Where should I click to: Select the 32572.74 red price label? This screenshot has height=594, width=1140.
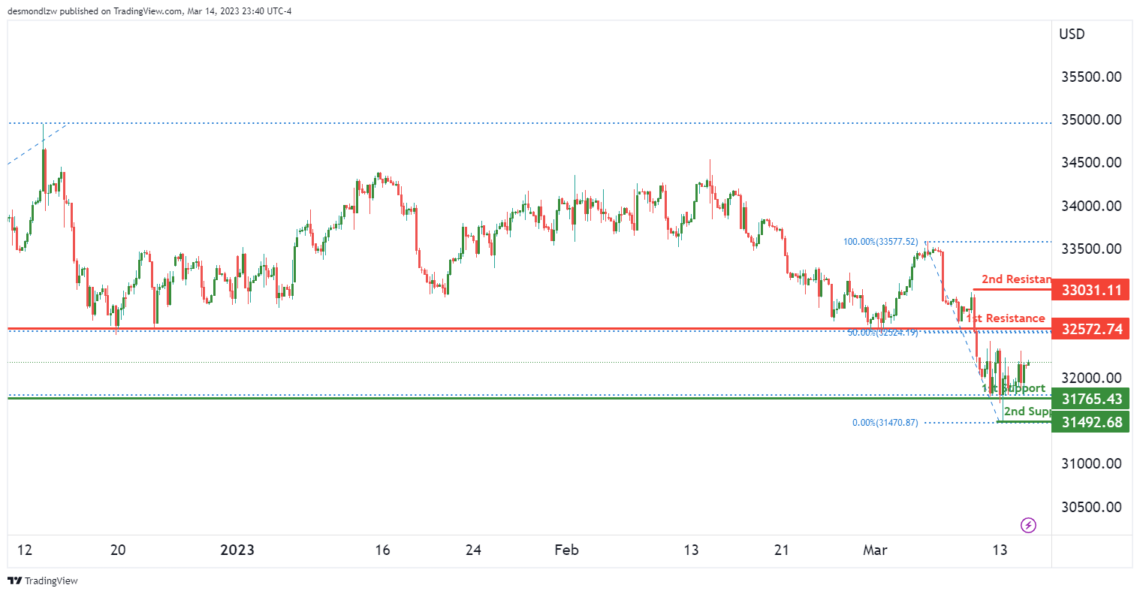[1091, 329]
